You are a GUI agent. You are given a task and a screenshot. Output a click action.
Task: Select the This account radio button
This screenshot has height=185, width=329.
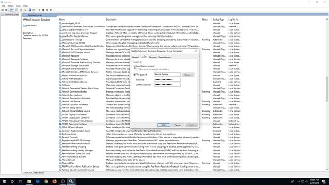coord(135,75)
